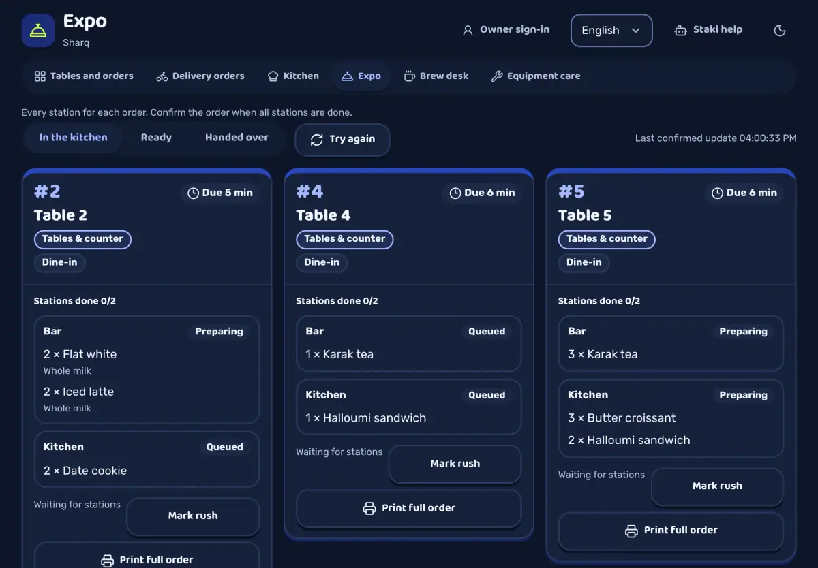Open the English language dropdown
This screenshot has width=818, height=568.
pos(611,31)
